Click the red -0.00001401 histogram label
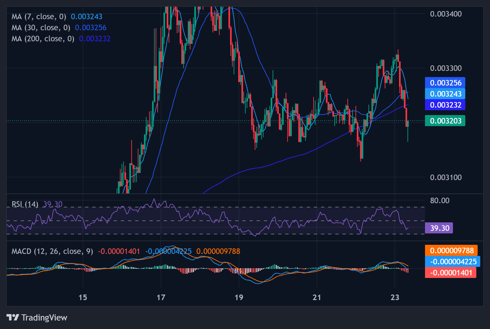Screen dimensions: 490x329 (451, 273)
